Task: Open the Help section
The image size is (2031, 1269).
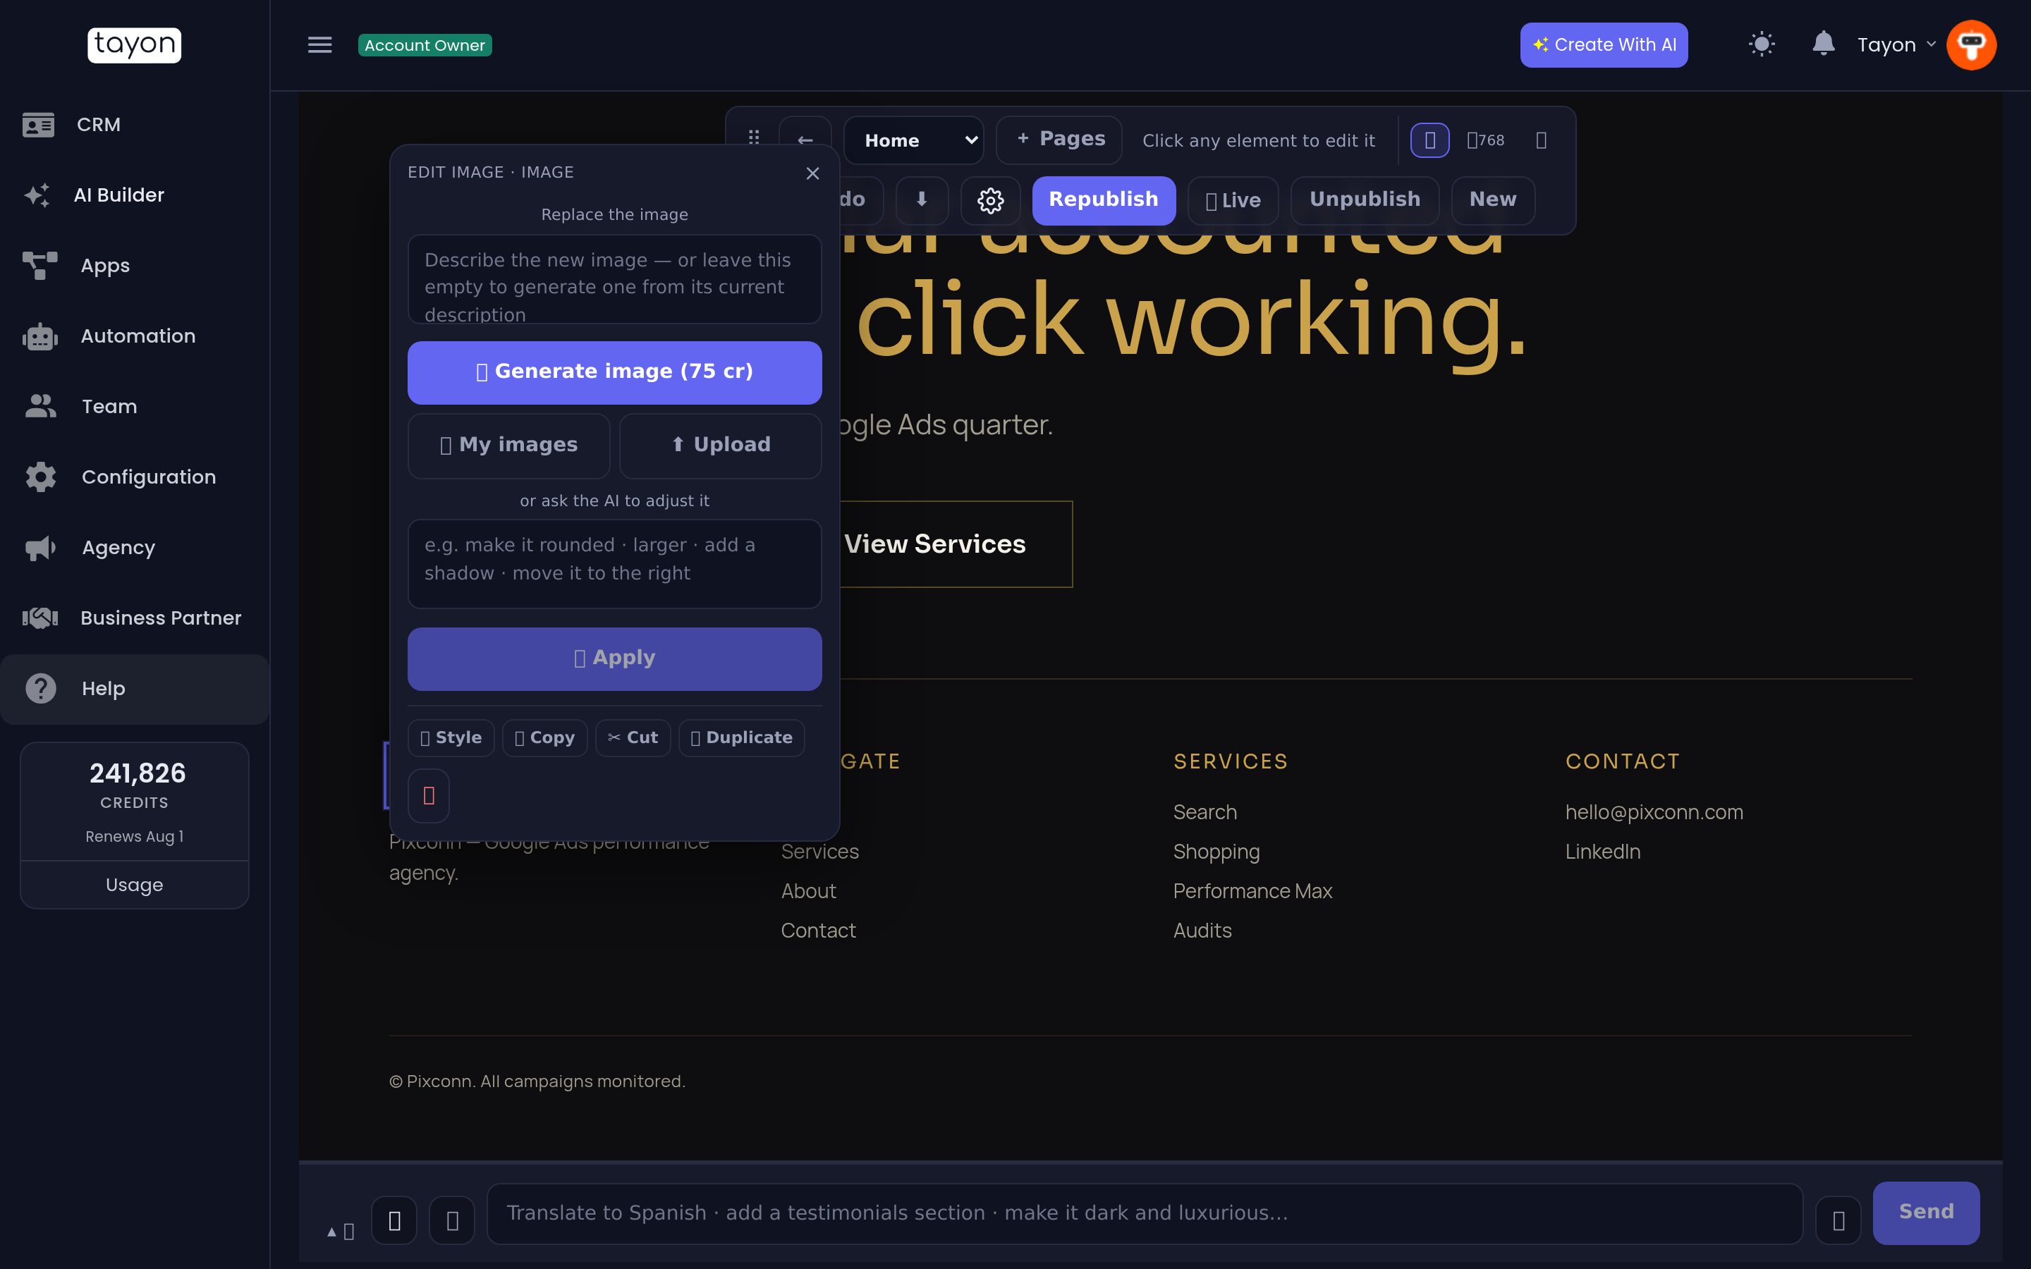Action: coord(134,688)
